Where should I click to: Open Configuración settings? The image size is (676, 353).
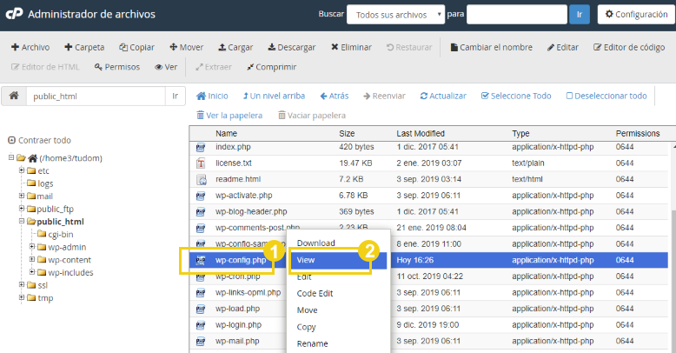(636, 14)
